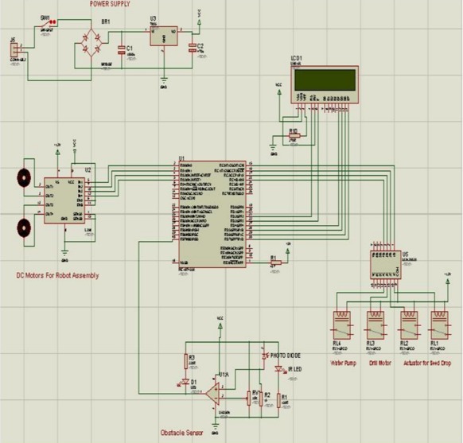Select relay RL4 for the water pump

click(342, 325)
